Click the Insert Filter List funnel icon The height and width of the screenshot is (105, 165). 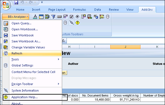click(53, 17)
